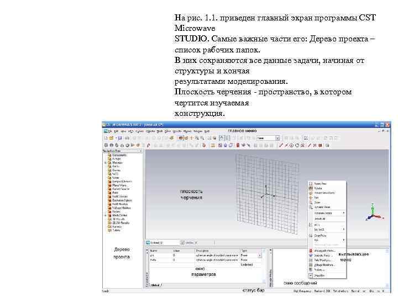Select 2D/3D Results in the tree
This screenshot has height=298, width=398.
(121, 223)
